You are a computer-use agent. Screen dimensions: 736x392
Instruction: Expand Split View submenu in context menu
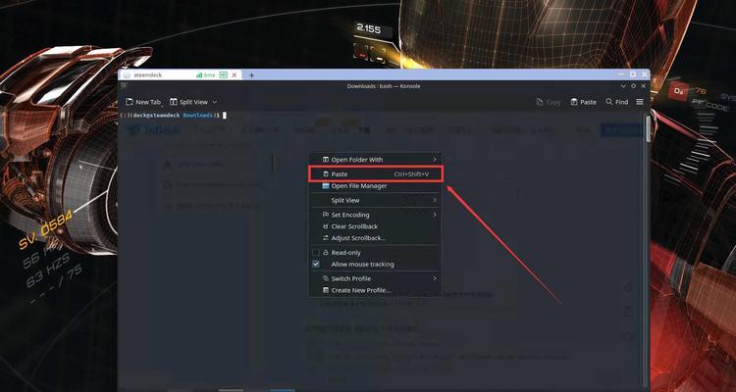tap(375, 200)
